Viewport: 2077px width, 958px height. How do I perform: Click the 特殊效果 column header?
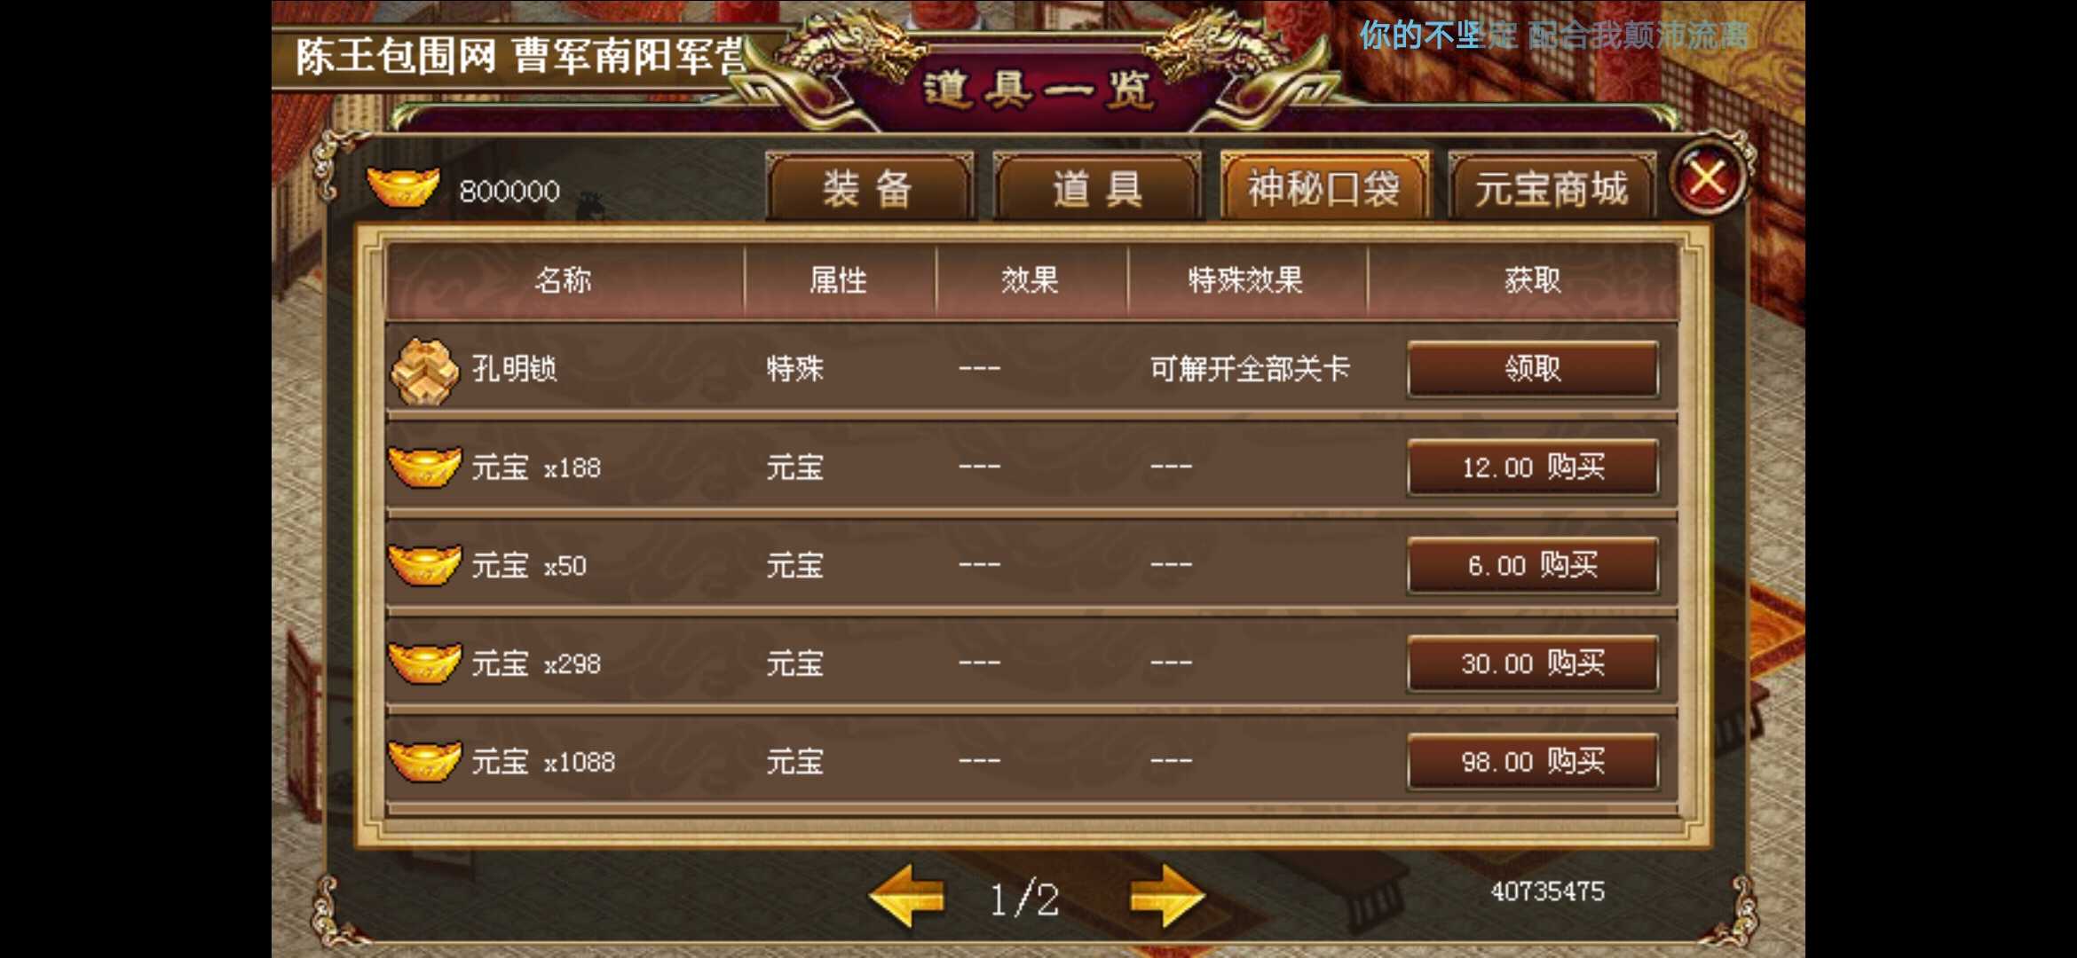1246,281
